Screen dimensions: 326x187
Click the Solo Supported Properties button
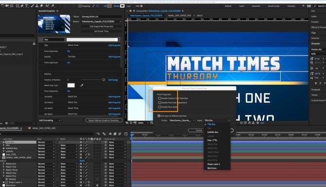point(101,26)
